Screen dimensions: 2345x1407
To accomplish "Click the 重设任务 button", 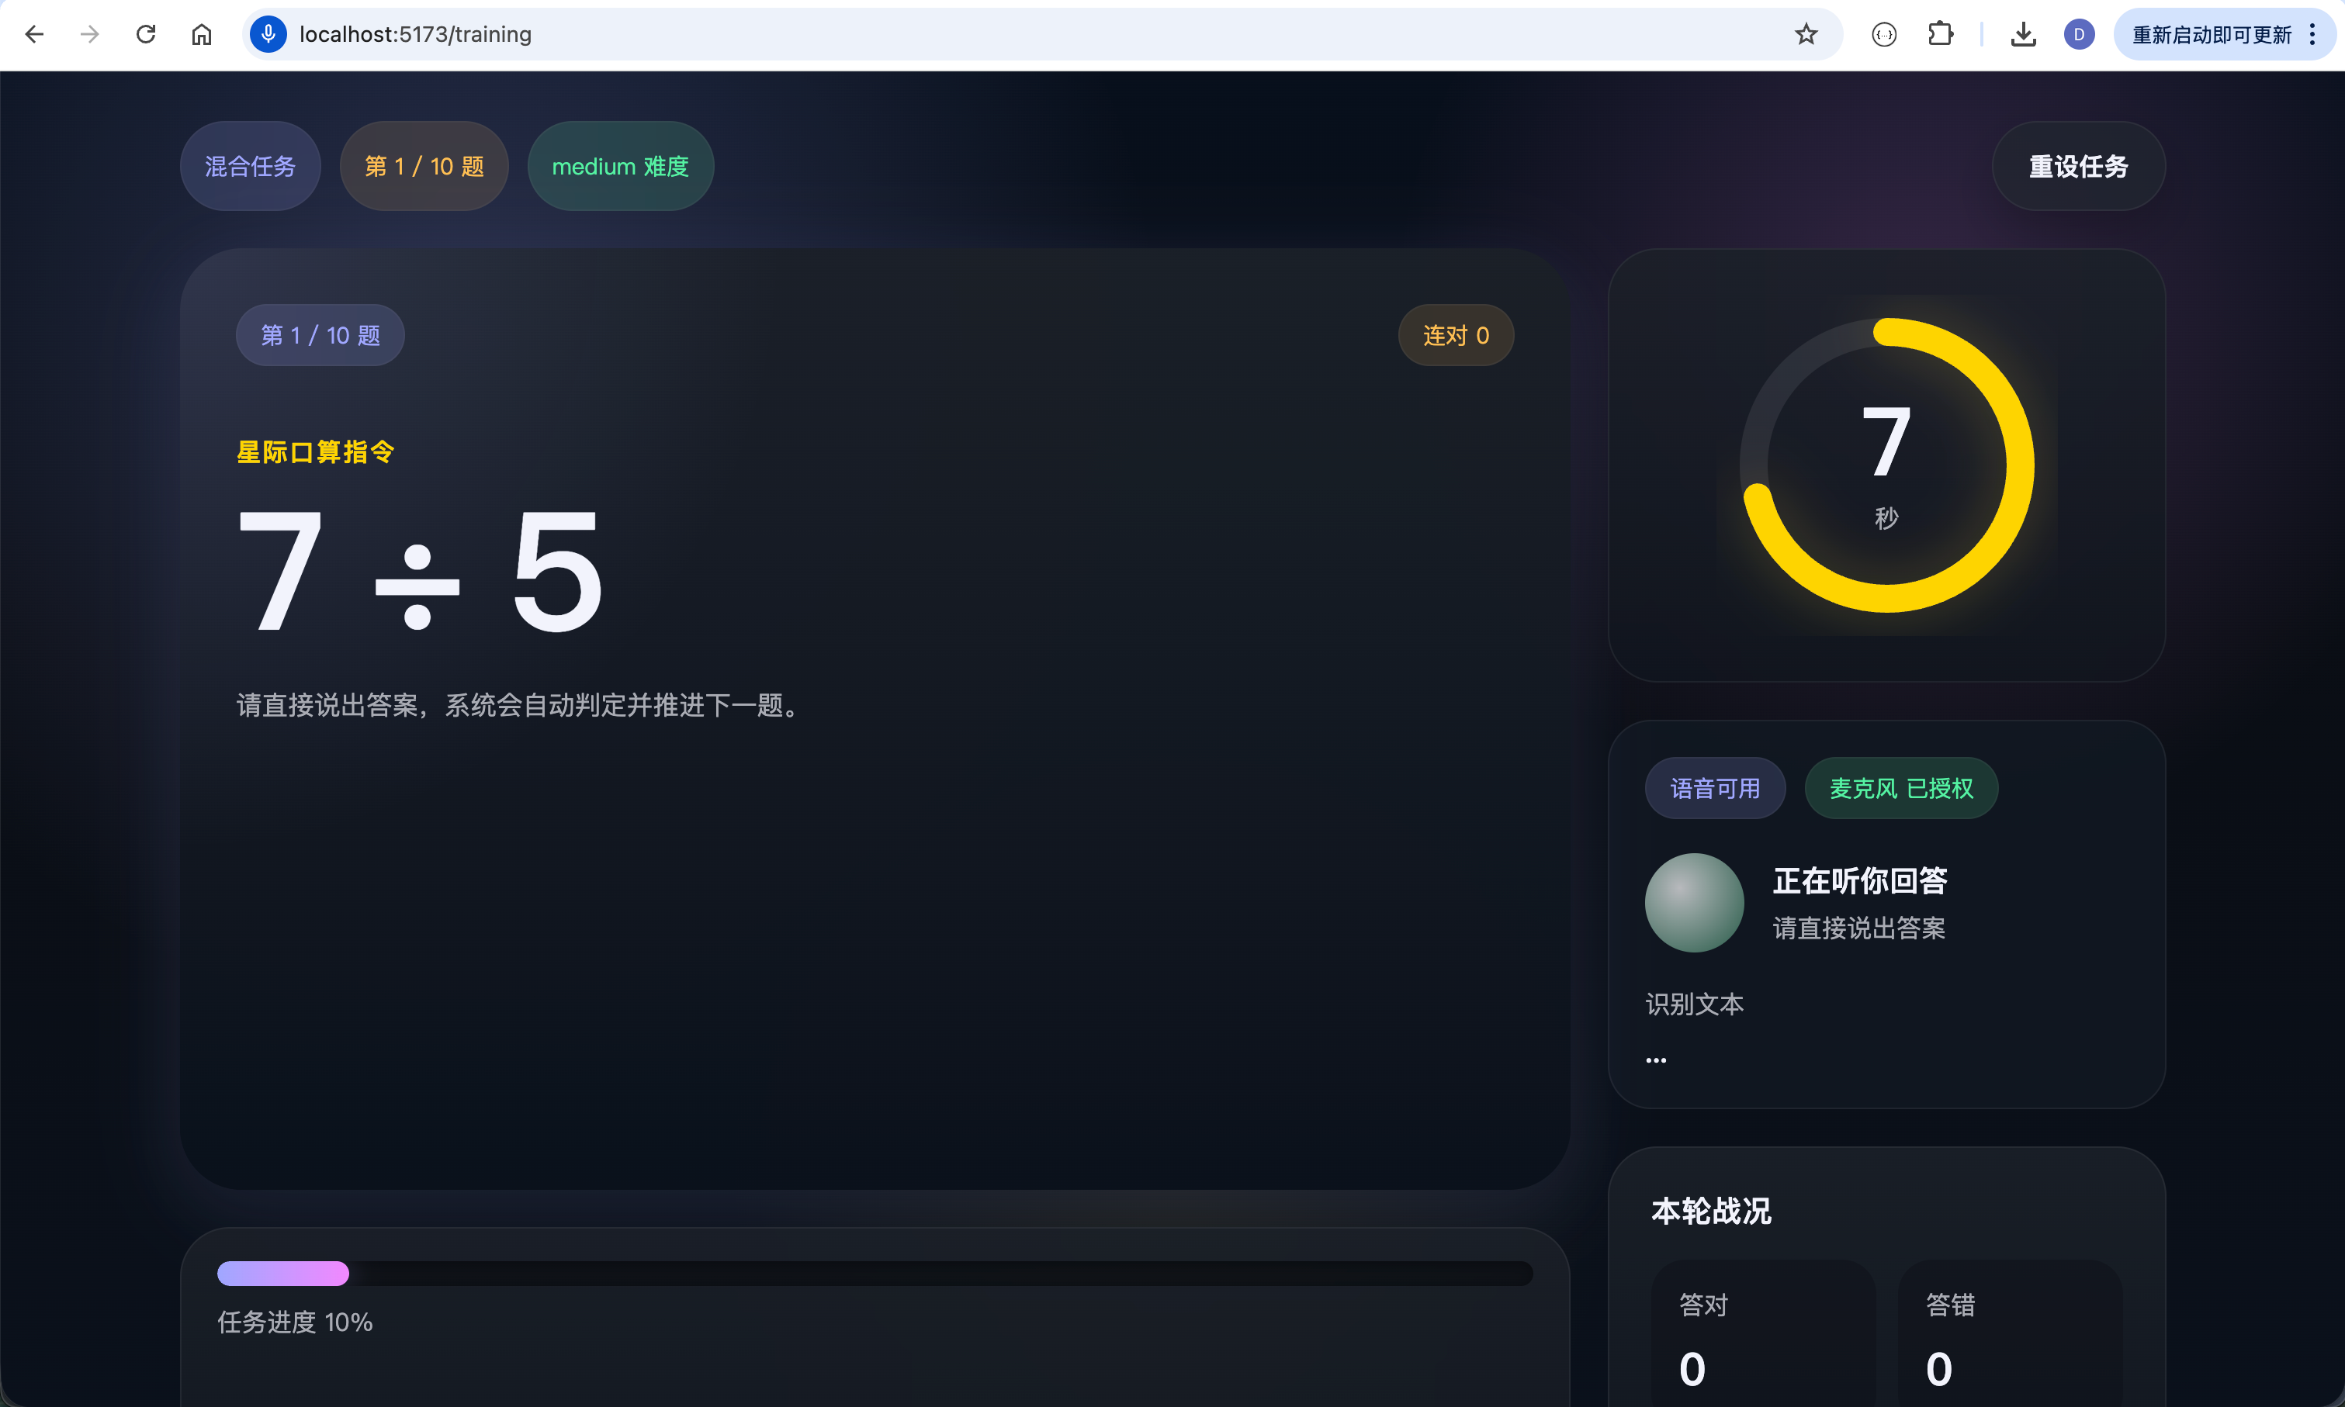I will pos(2077,166).
